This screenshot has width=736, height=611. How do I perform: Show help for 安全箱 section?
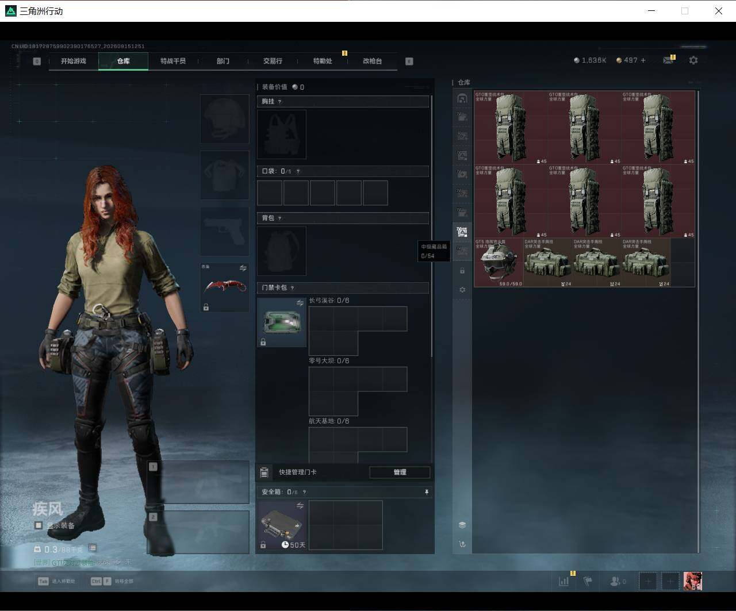tap(304, 492)
